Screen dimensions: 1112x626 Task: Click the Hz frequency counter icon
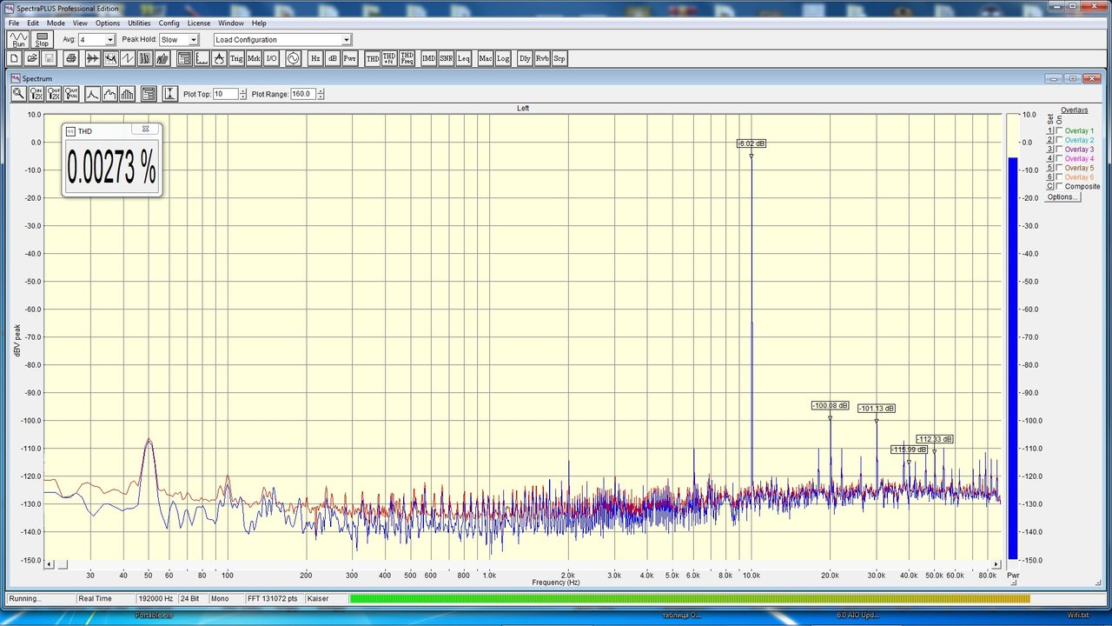(315, 58)
